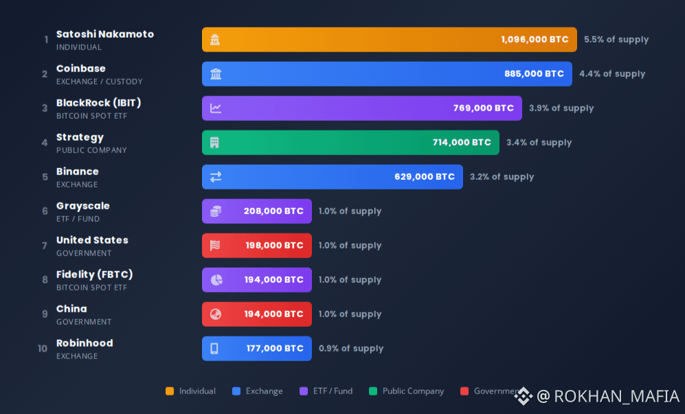Viewport: 685px width, 414px height.
Task: Click the green Public Company legend swatch
Action: [x=373, y=391]
